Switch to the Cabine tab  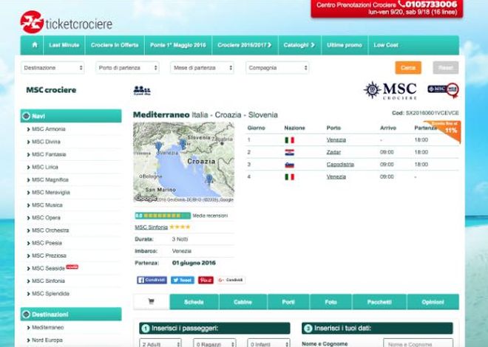pyautogui.click(x=243, y=302)
